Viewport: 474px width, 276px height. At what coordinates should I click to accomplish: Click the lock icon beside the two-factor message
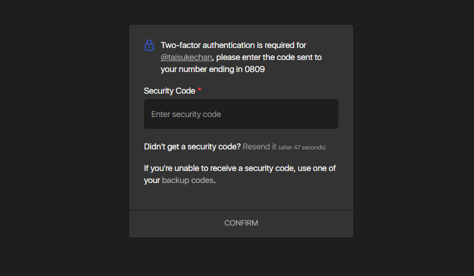[149, 46]
